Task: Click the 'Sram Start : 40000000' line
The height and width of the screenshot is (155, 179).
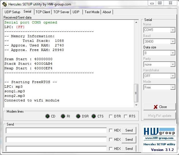Action: 28,59
